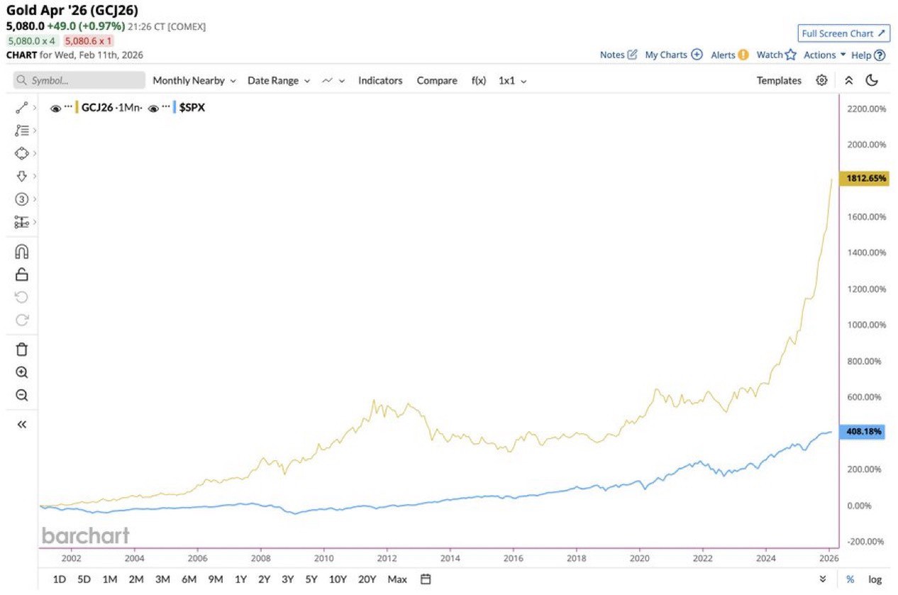Click the magnet snap tool icon
898x595 pixels.
click(21, 252)
